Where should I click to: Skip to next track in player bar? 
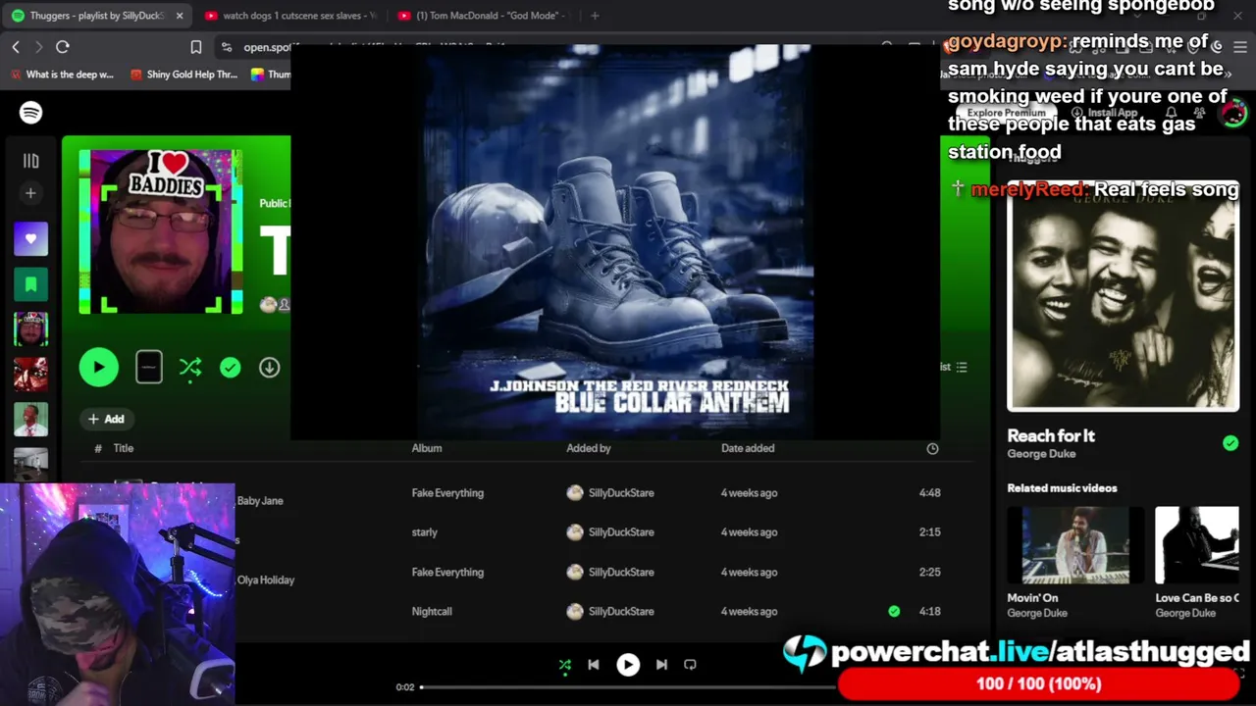pyautogui.click(x=661, y=665)
